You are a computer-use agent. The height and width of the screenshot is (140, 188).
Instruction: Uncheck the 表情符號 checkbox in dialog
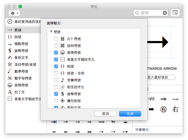coord(56,53)
